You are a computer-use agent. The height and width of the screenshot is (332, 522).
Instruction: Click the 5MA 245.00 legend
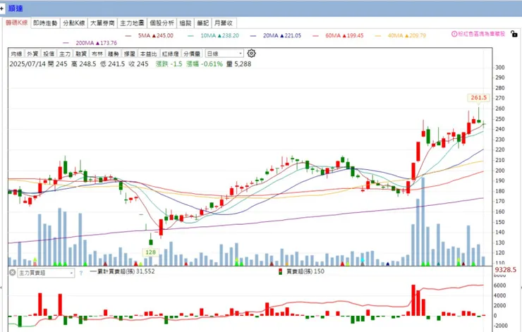[149, 35]
